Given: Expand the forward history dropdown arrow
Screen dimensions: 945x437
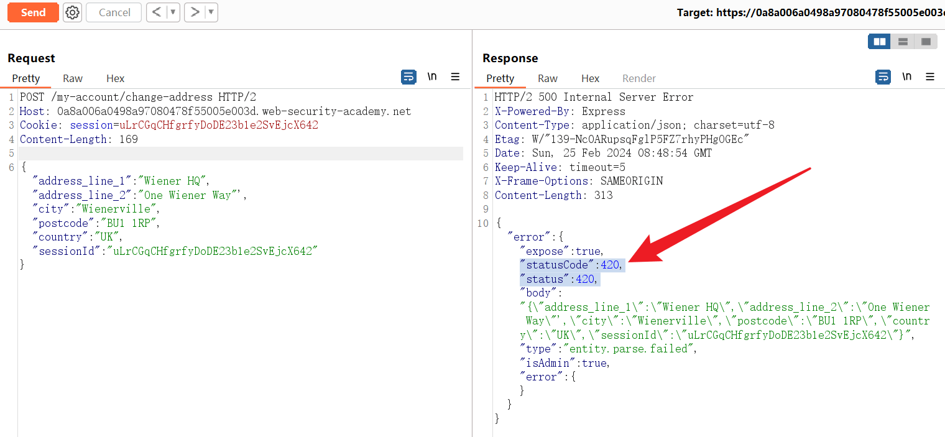Looking at the screenshot, I should point(211,12).
